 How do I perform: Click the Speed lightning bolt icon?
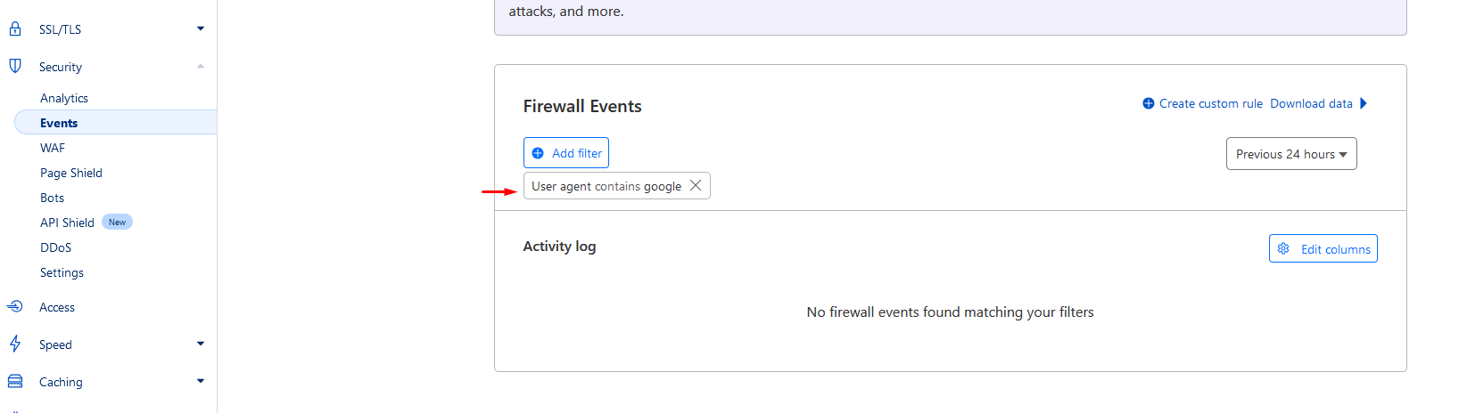tap(15, 344)
